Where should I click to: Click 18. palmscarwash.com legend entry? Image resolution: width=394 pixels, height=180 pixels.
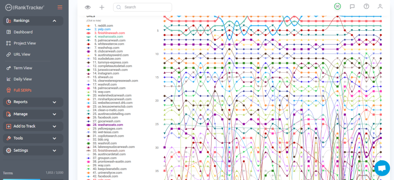click(x=106, y=88)
